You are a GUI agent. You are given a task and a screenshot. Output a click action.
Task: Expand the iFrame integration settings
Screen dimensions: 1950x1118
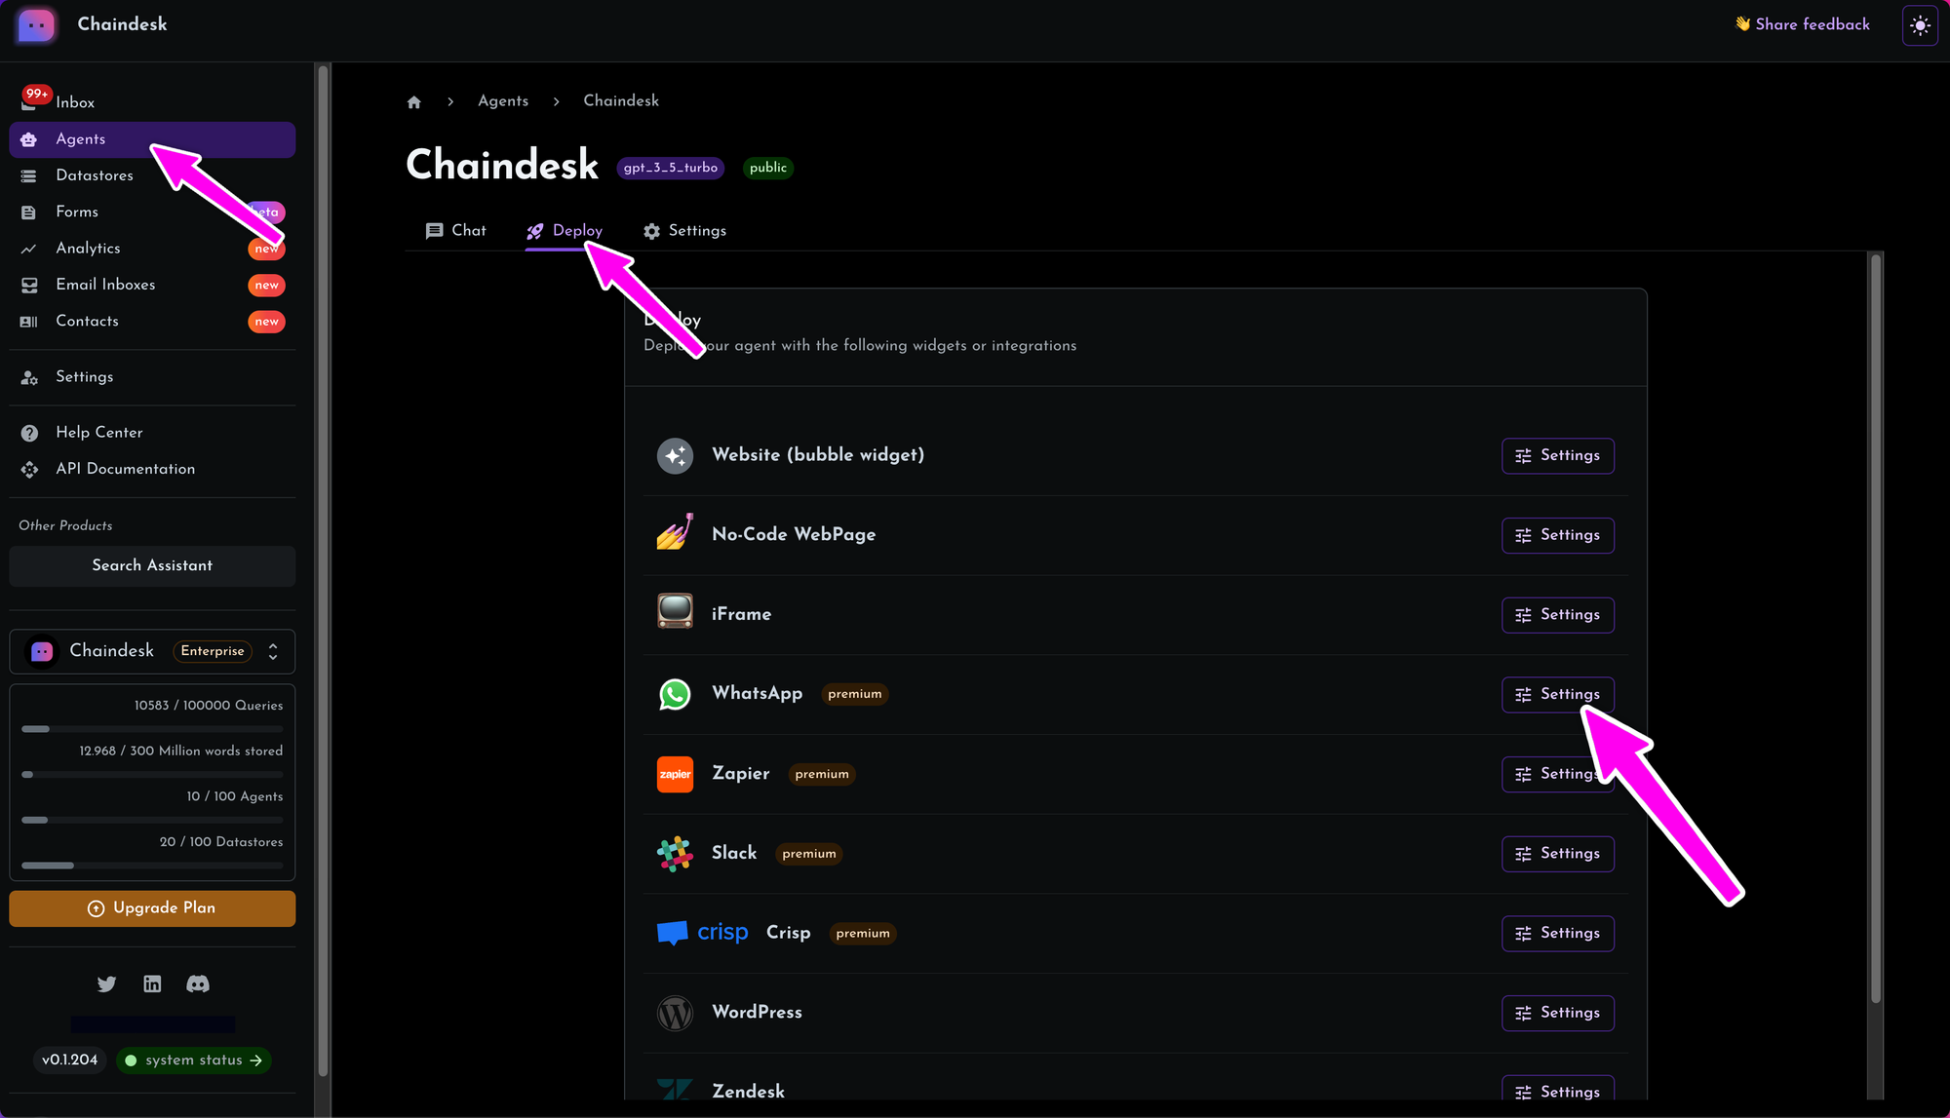[1558, 615]
